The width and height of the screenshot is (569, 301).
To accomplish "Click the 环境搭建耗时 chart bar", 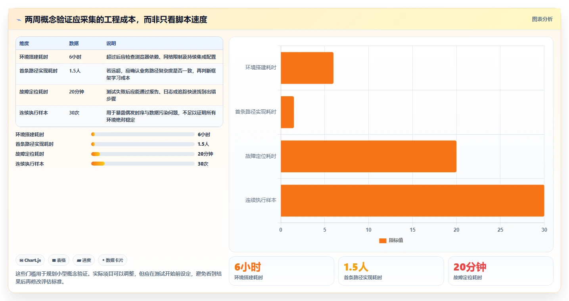I will pos(307,68).
